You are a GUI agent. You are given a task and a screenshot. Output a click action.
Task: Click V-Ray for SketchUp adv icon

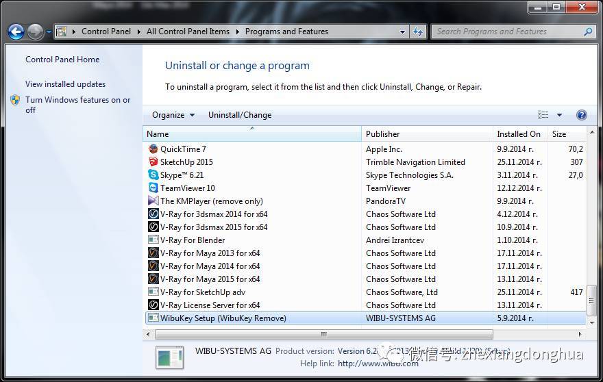(153, 292)
